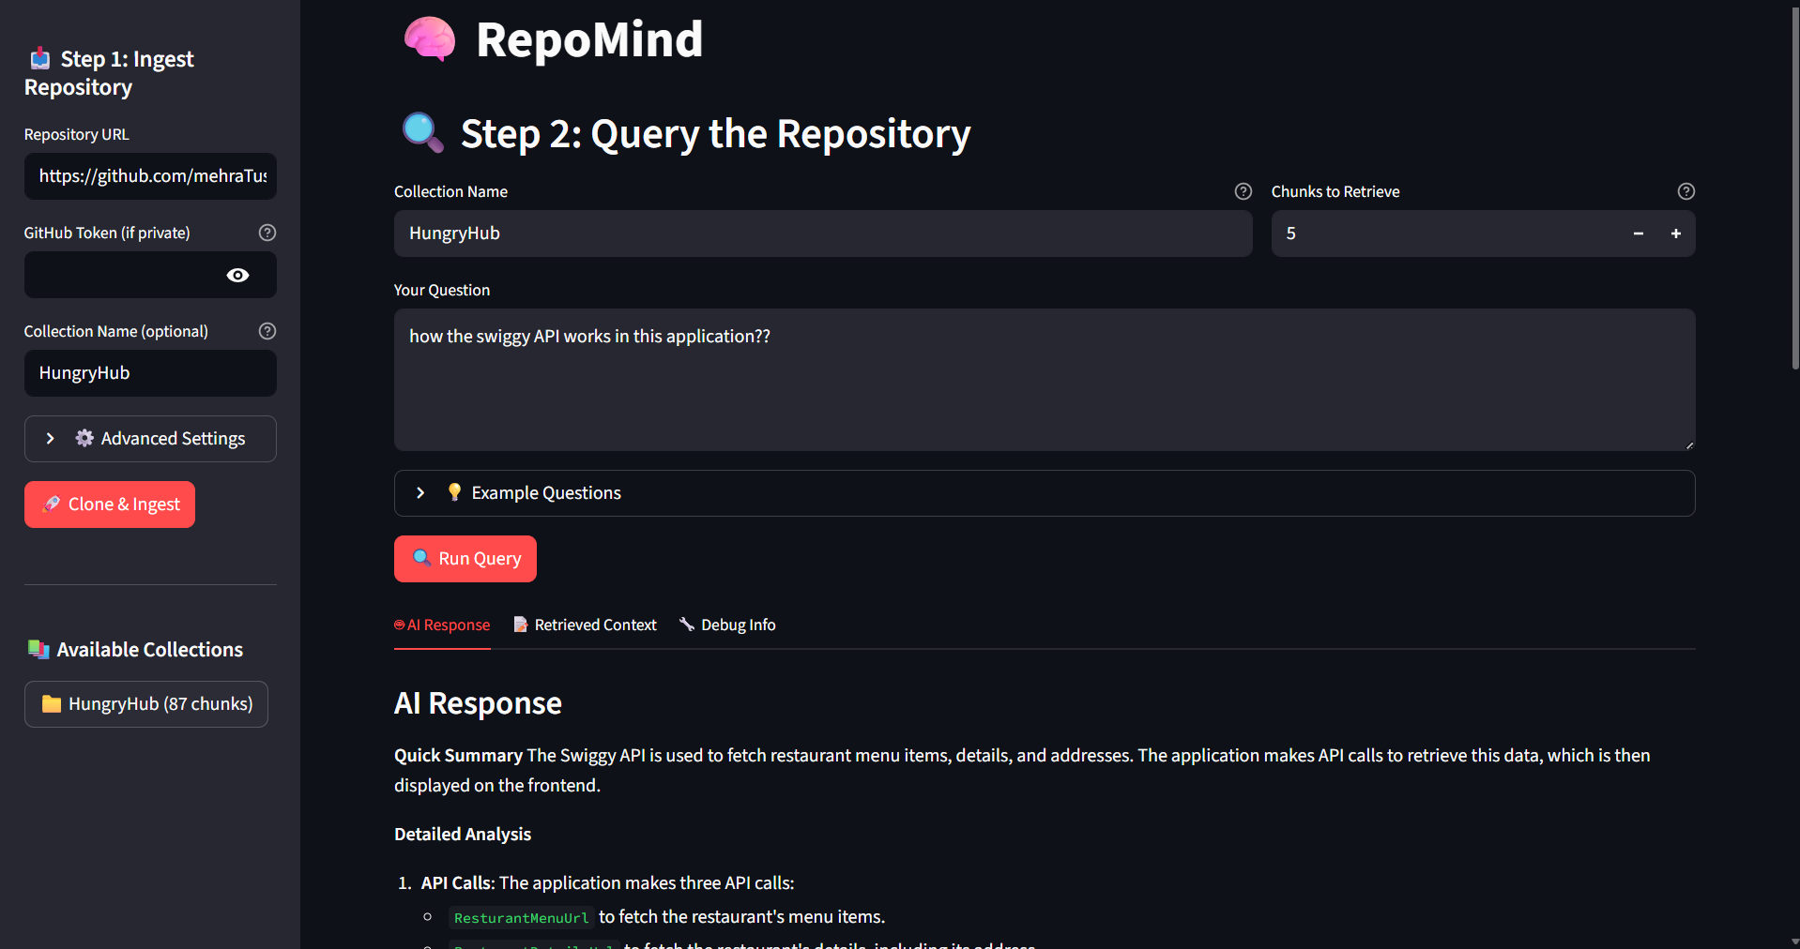This screenshot has height=949, width=1800.
Task: Click the page's vertical scrollbar
Action: tap(1794, 188)
